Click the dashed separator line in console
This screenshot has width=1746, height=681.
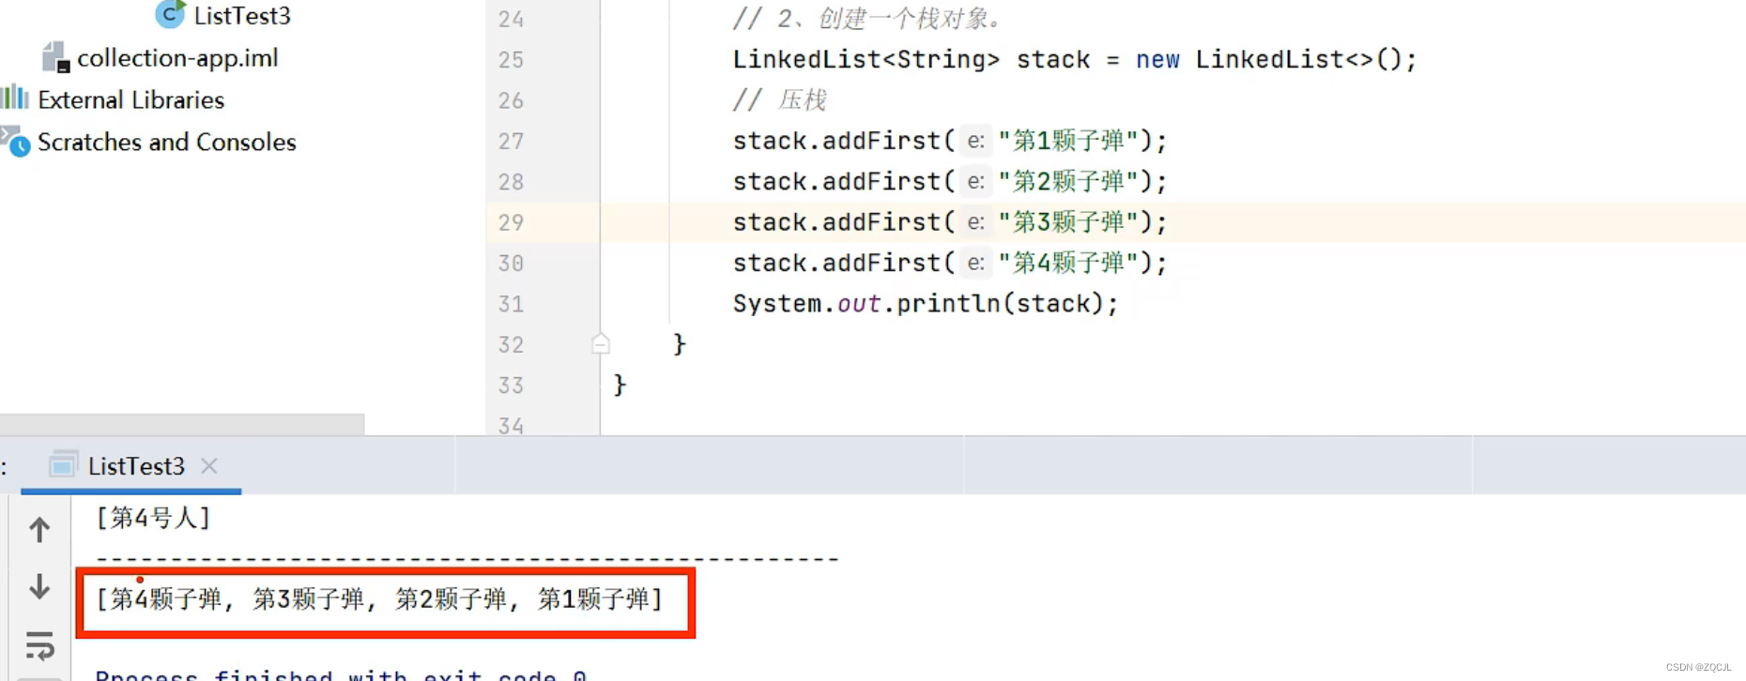tap(467, 560)
